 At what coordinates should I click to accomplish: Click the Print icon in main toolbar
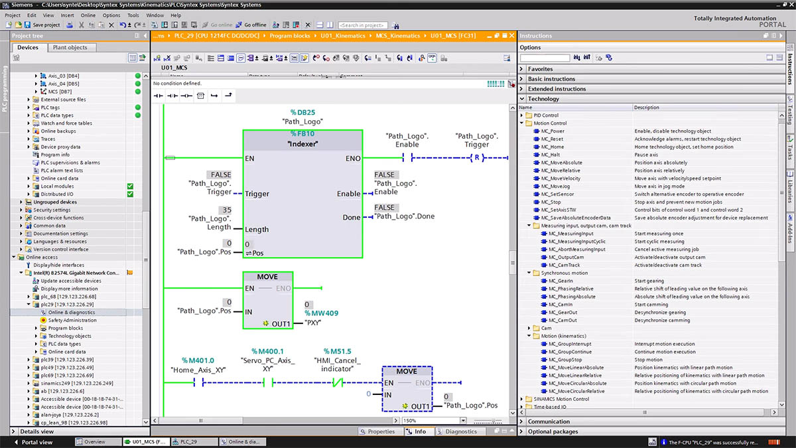tap(70, 25)
